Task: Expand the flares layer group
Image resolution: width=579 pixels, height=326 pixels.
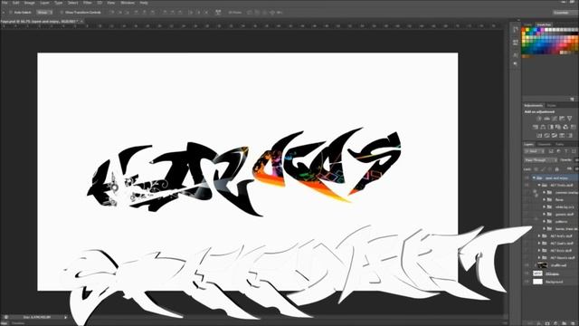Action: pyautogui.click(x=544, y=199)
